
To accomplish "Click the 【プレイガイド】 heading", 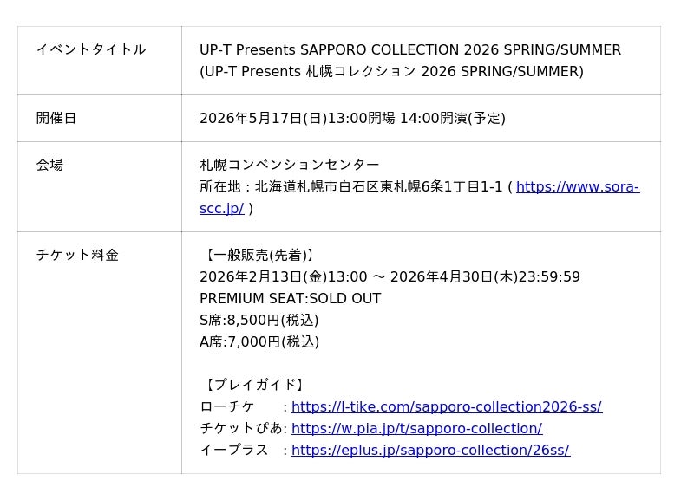I will click(x=252, y=385).
